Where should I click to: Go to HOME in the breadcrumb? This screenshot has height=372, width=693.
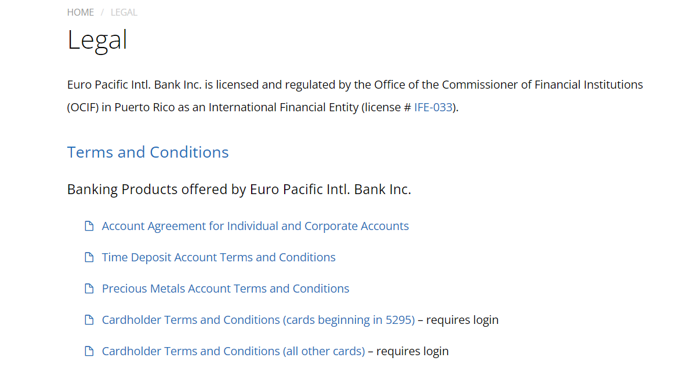click(81, 12)
